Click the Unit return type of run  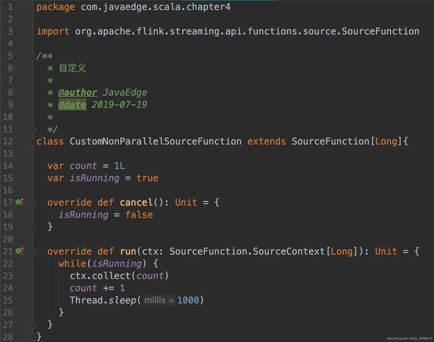386,251
